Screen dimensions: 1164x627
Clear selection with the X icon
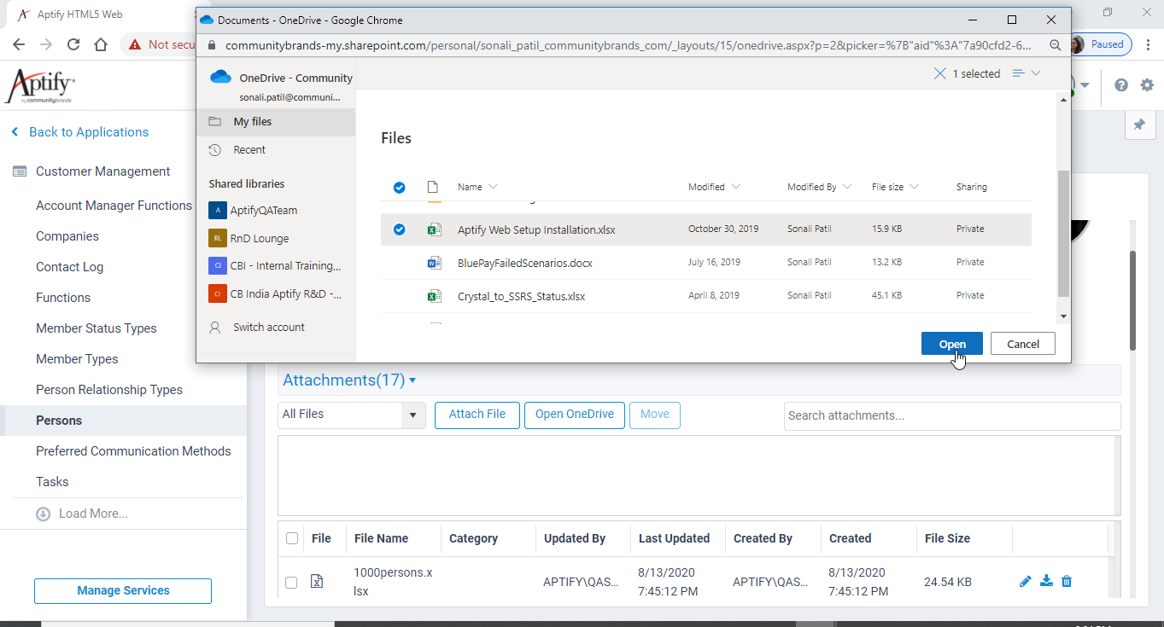939,74
